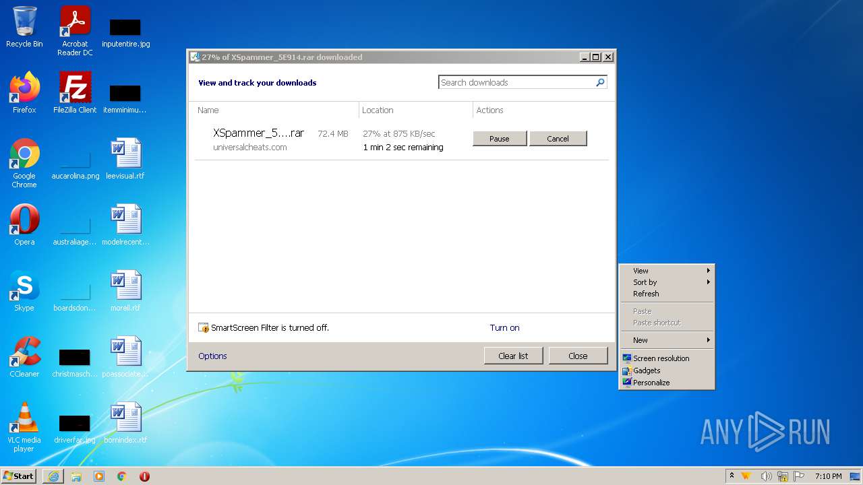The width and height of the screenshot is (863, 485).
Task: Expand the View submenu
Action: 667,271
